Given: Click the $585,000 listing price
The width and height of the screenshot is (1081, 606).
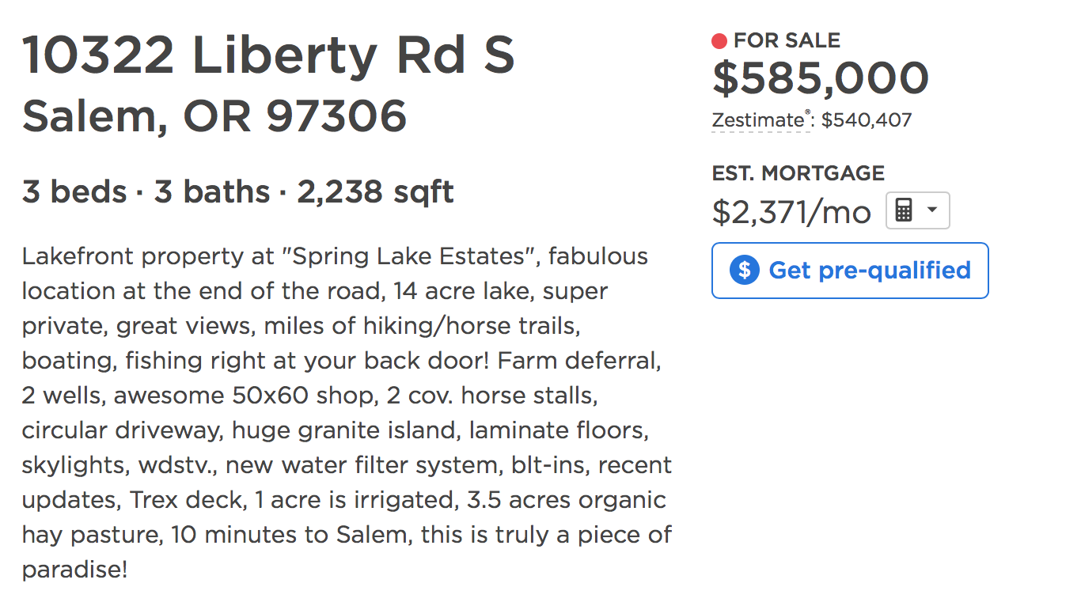Looking at the screenshot, I should click(820, 78).
